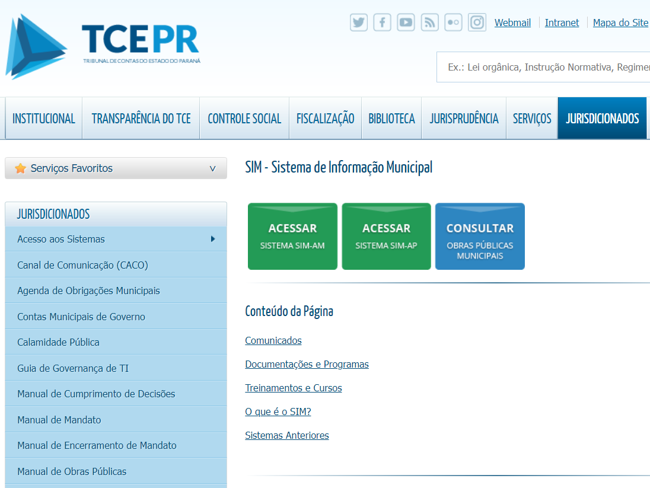Open the TRANSPARÊNCIA DO TCE menu
Screen dimensions: 650x488
(141, 119)
